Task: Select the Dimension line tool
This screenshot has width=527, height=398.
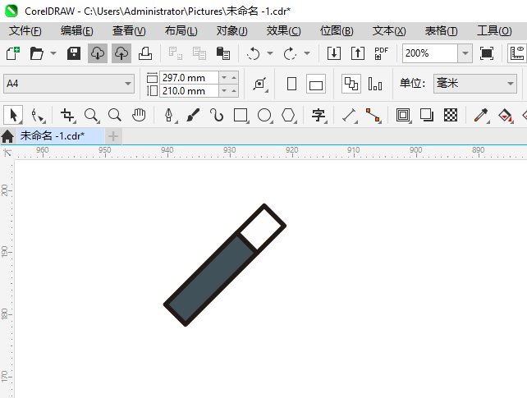Action: (349, 115)
